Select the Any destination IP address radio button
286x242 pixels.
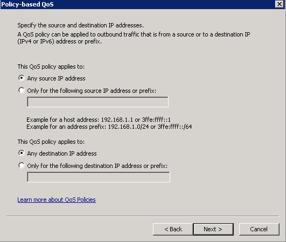(22, 153)
